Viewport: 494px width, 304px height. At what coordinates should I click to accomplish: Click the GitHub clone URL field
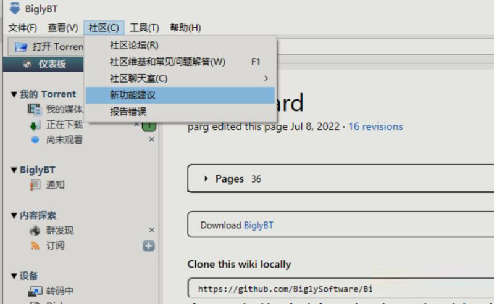[x=341, y=288]
